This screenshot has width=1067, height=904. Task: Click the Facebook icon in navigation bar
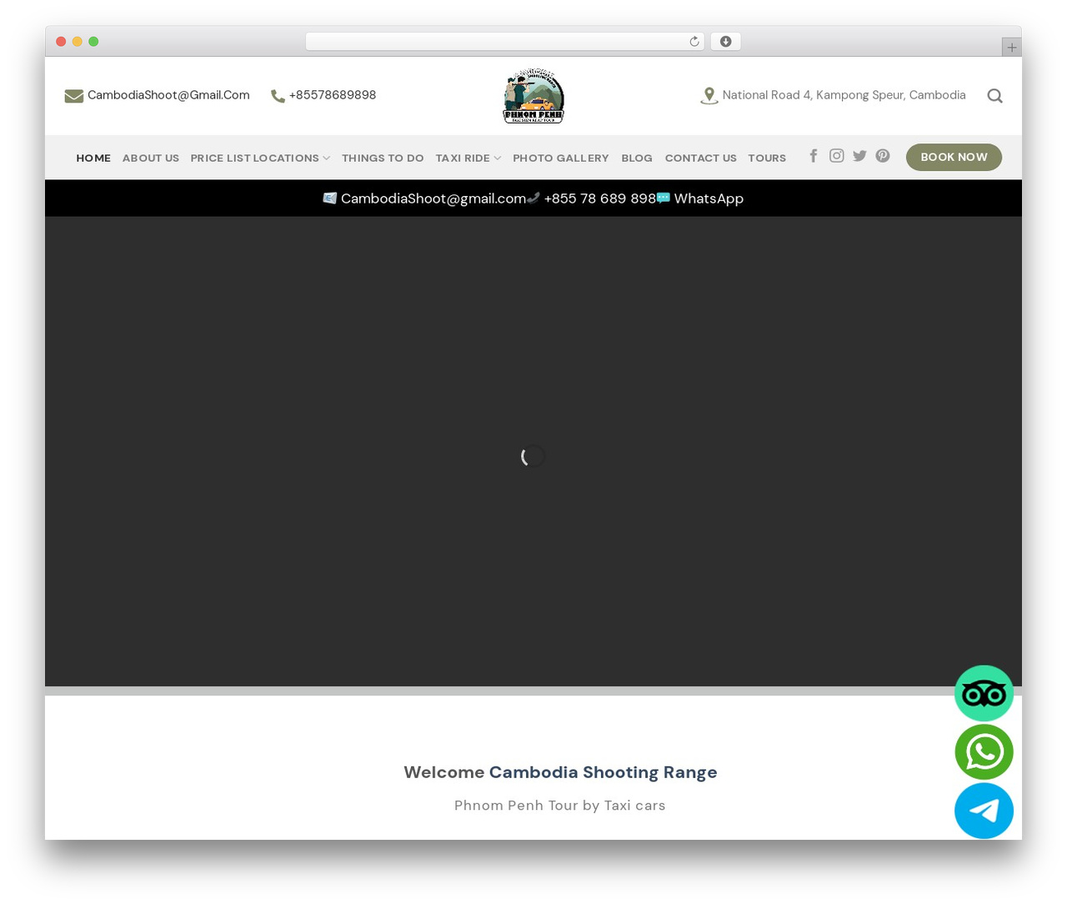click(814, 156)
